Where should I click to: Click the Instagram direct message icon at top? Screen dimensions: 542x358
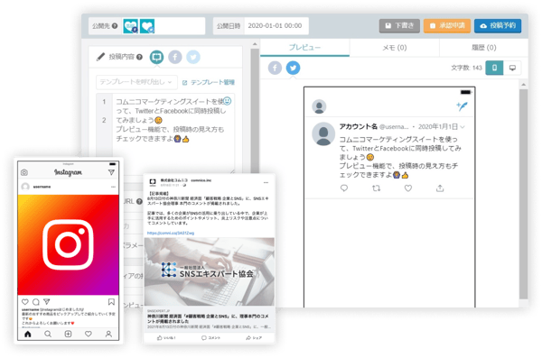[x=111, y=172]
